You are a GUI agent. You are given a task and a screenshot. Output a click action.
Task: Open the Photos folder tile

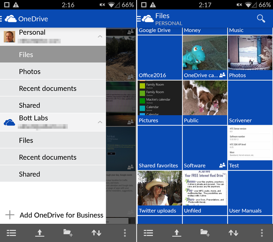[x=250, y=58]
